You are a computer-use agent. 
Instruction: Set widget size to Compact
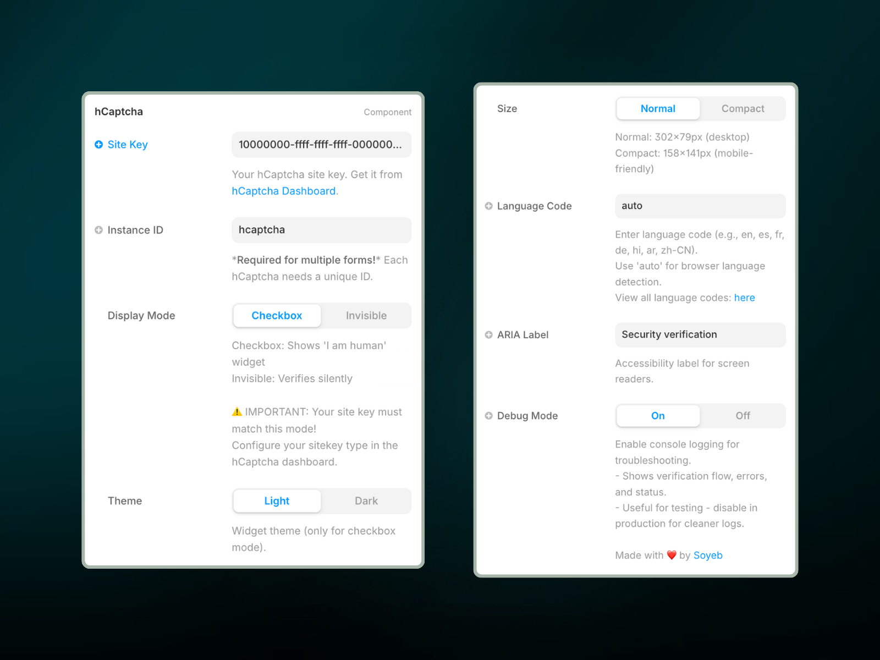point(743,109)
